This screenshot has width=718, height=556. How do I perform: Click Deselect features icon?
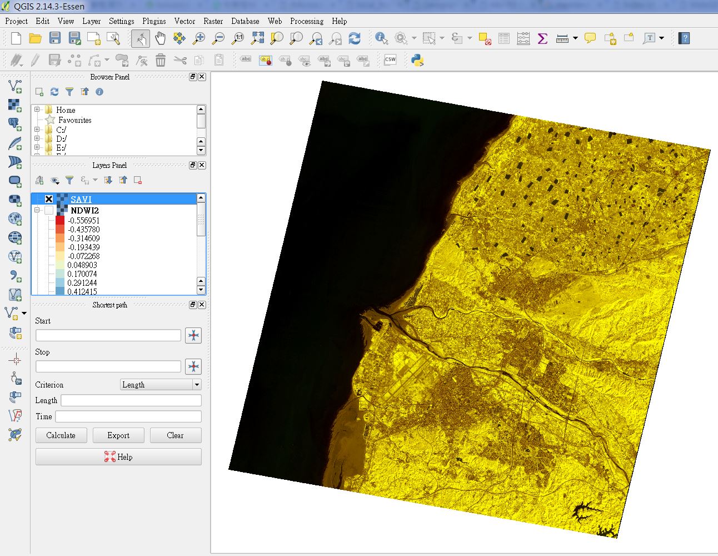[485, 38]
